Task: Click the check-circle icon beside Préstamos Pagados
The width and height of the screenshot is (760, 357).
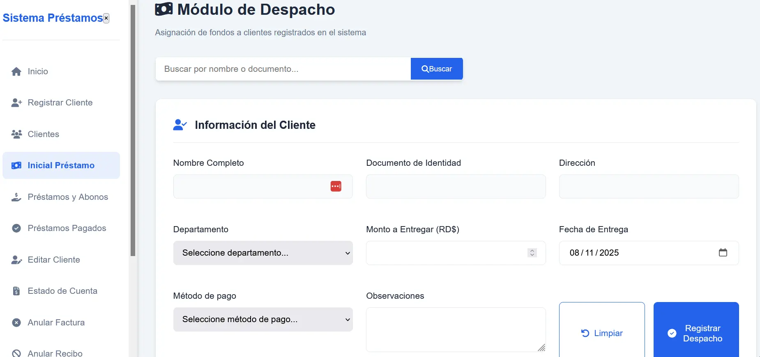Action: tap(16, 228)
